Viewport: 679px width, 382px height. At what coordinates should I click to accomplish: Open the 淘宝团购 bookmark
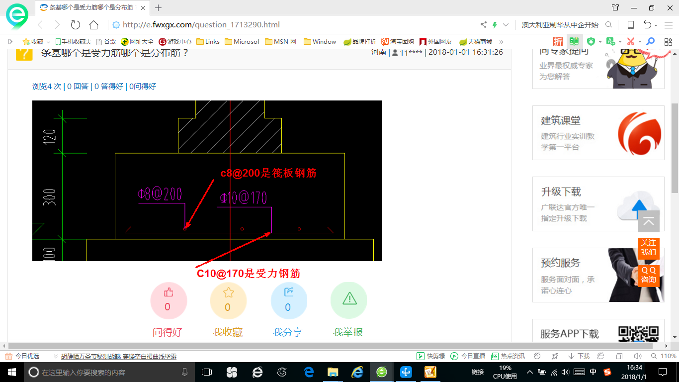(x=398, y=42)
